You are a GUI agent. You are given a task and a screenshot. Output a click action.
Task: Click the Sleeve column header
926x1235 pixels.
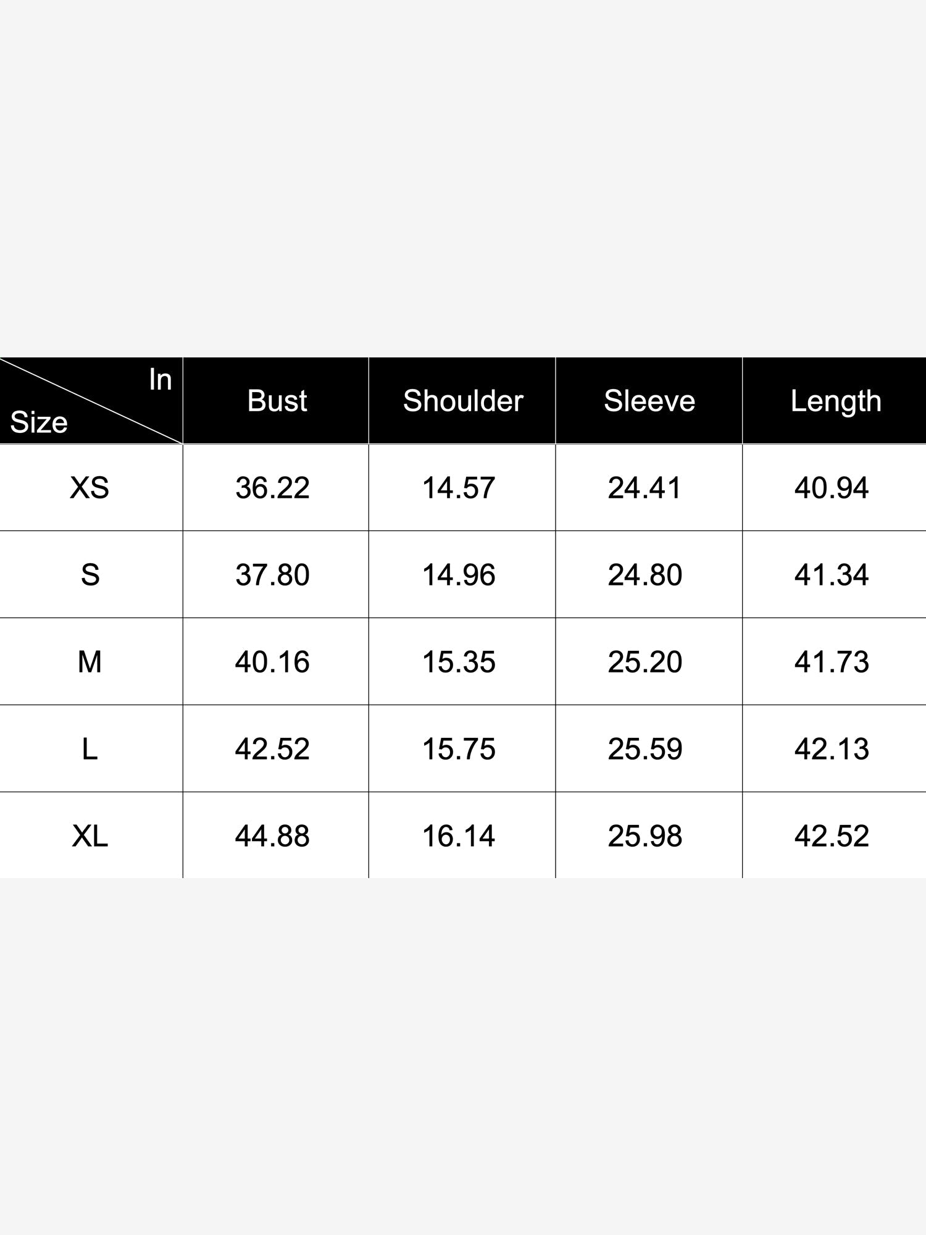click(x=649, y=401)
